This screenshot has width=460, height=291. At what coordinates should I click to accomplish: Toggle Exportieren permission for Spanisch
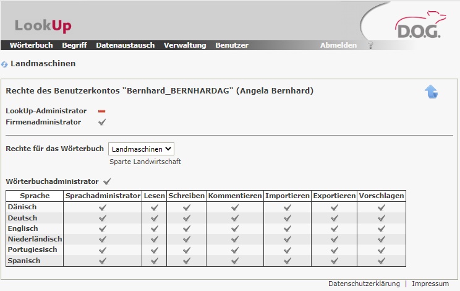coord(334,261)
